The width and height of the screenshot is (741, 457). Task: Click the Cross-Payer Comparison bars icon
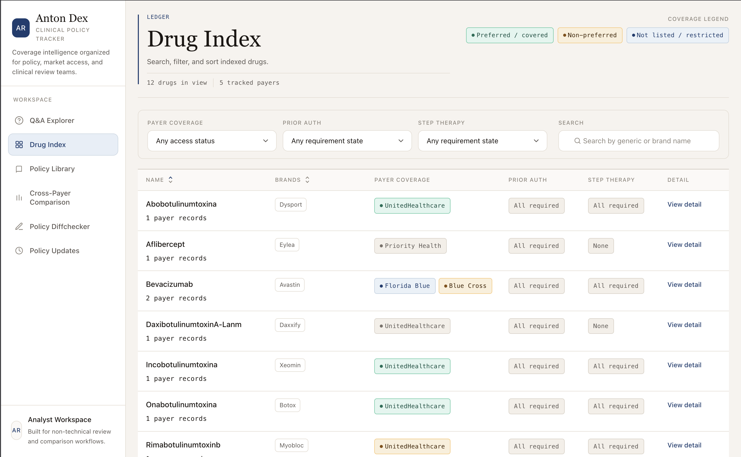(19, 198)
